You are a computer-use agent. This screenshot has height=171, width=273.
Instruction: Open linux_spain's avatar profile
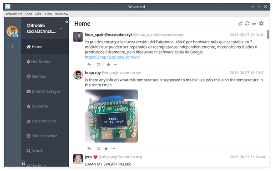(x=78, y=37)
